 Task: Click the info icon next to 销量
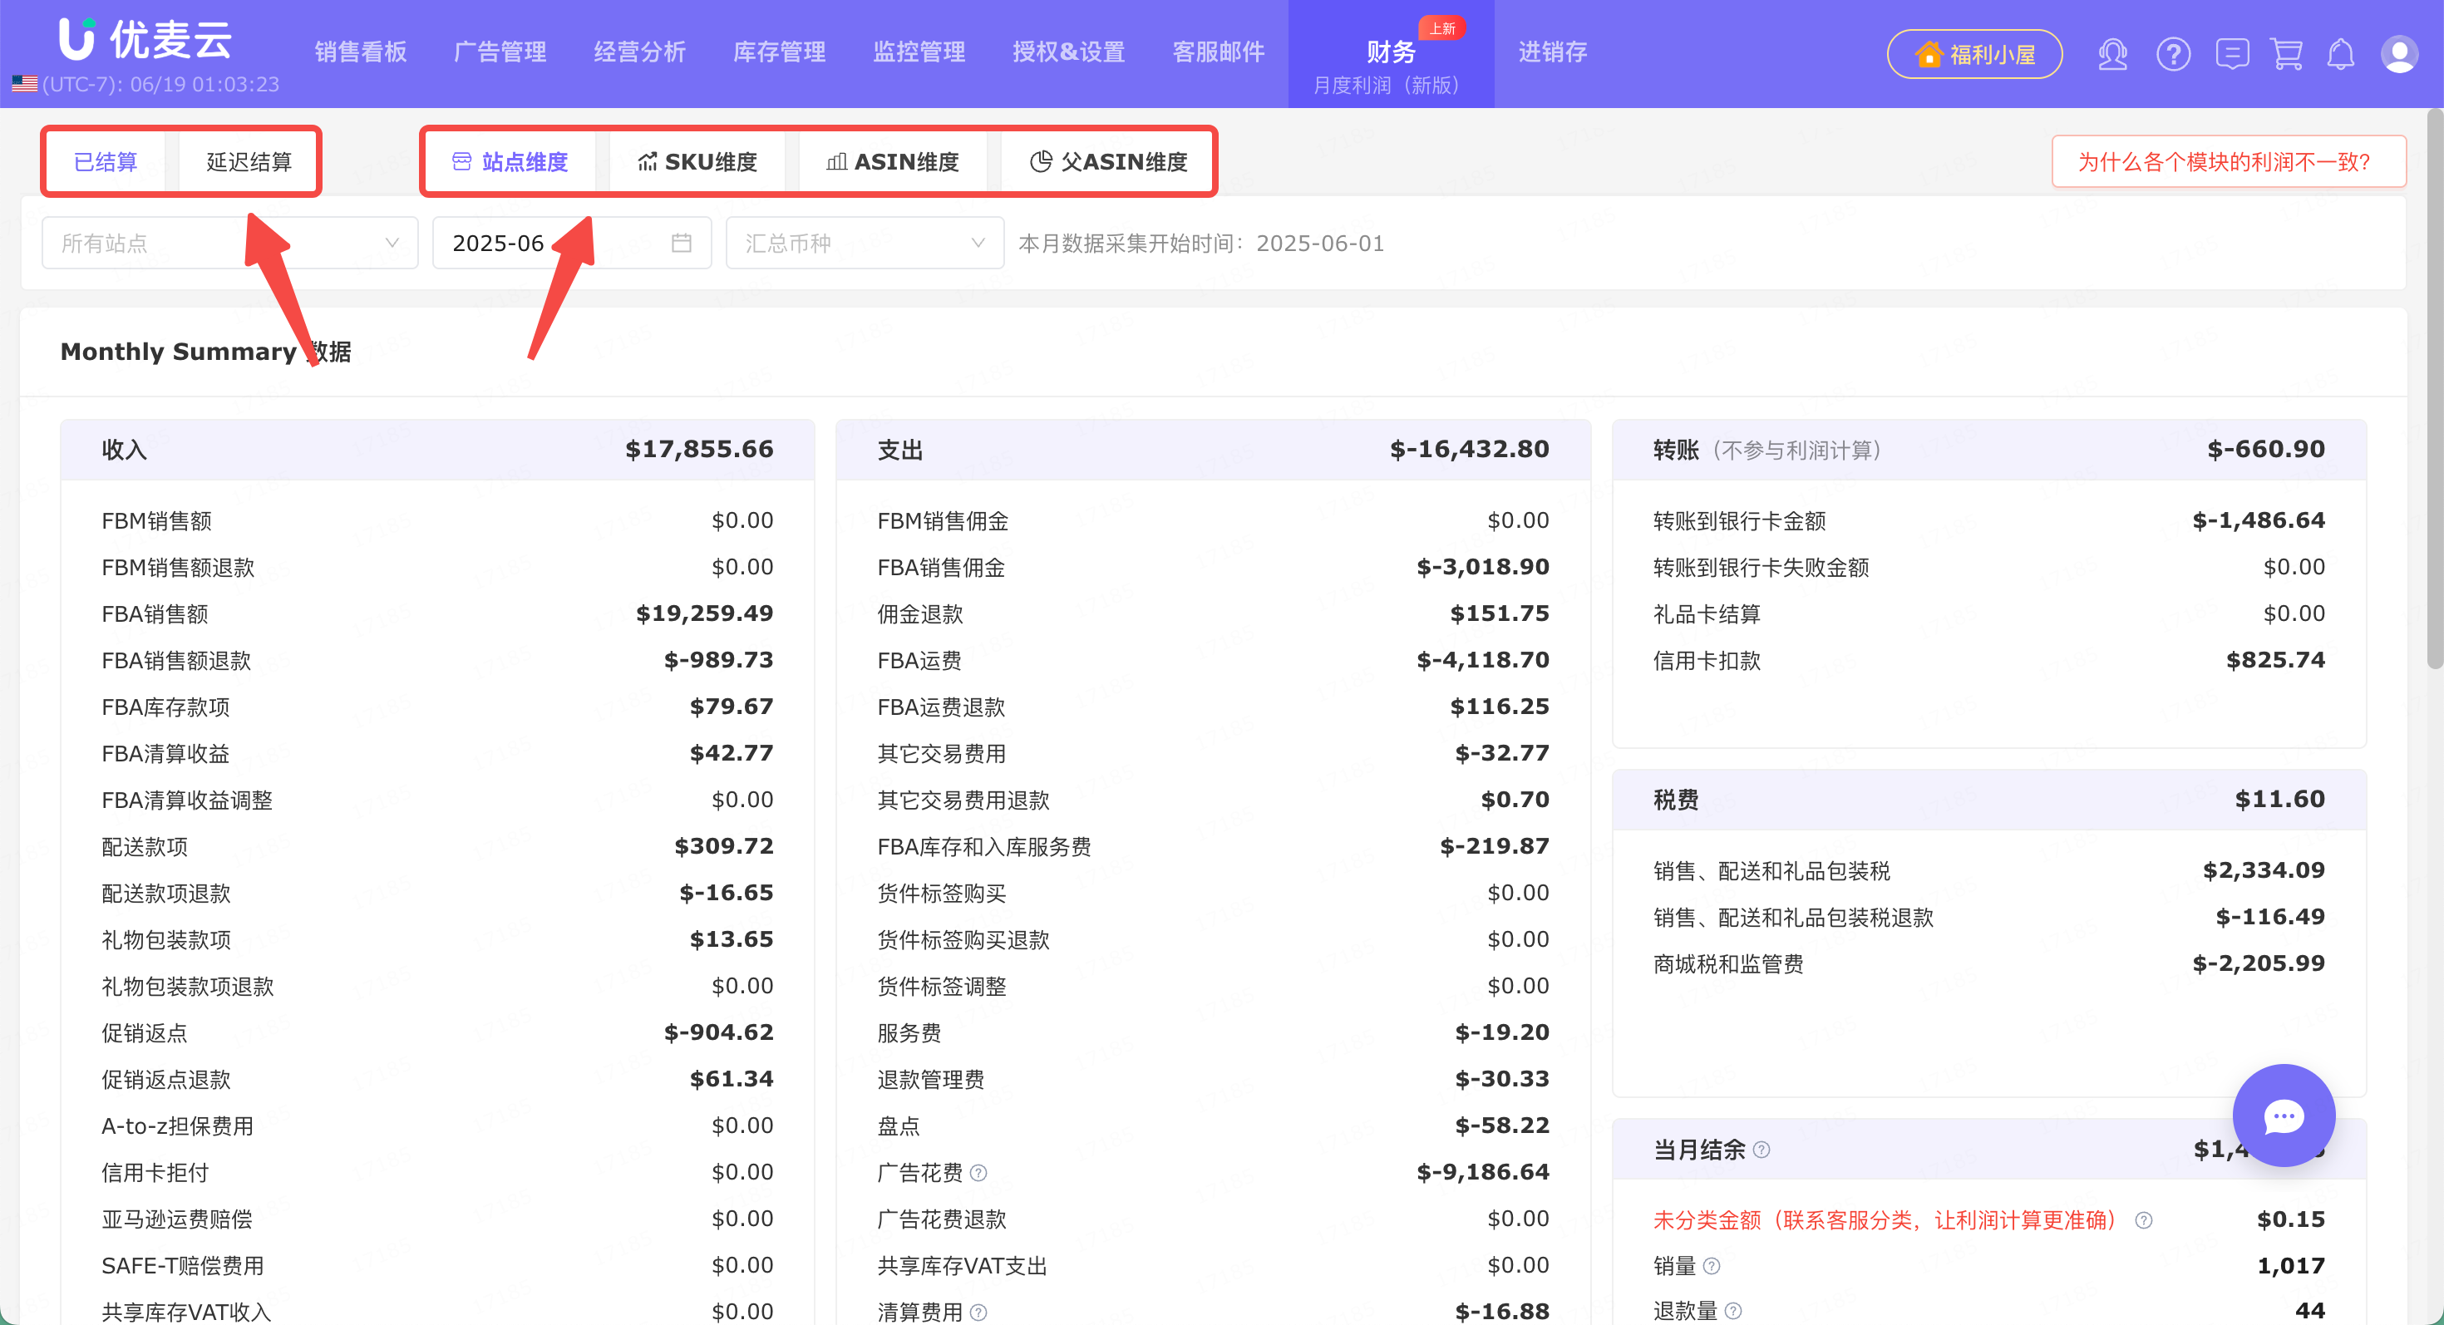(x=1712, y=1266)
